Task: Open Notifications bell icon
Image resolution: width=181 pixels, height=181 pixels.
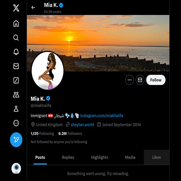Action: coord(16,52)
